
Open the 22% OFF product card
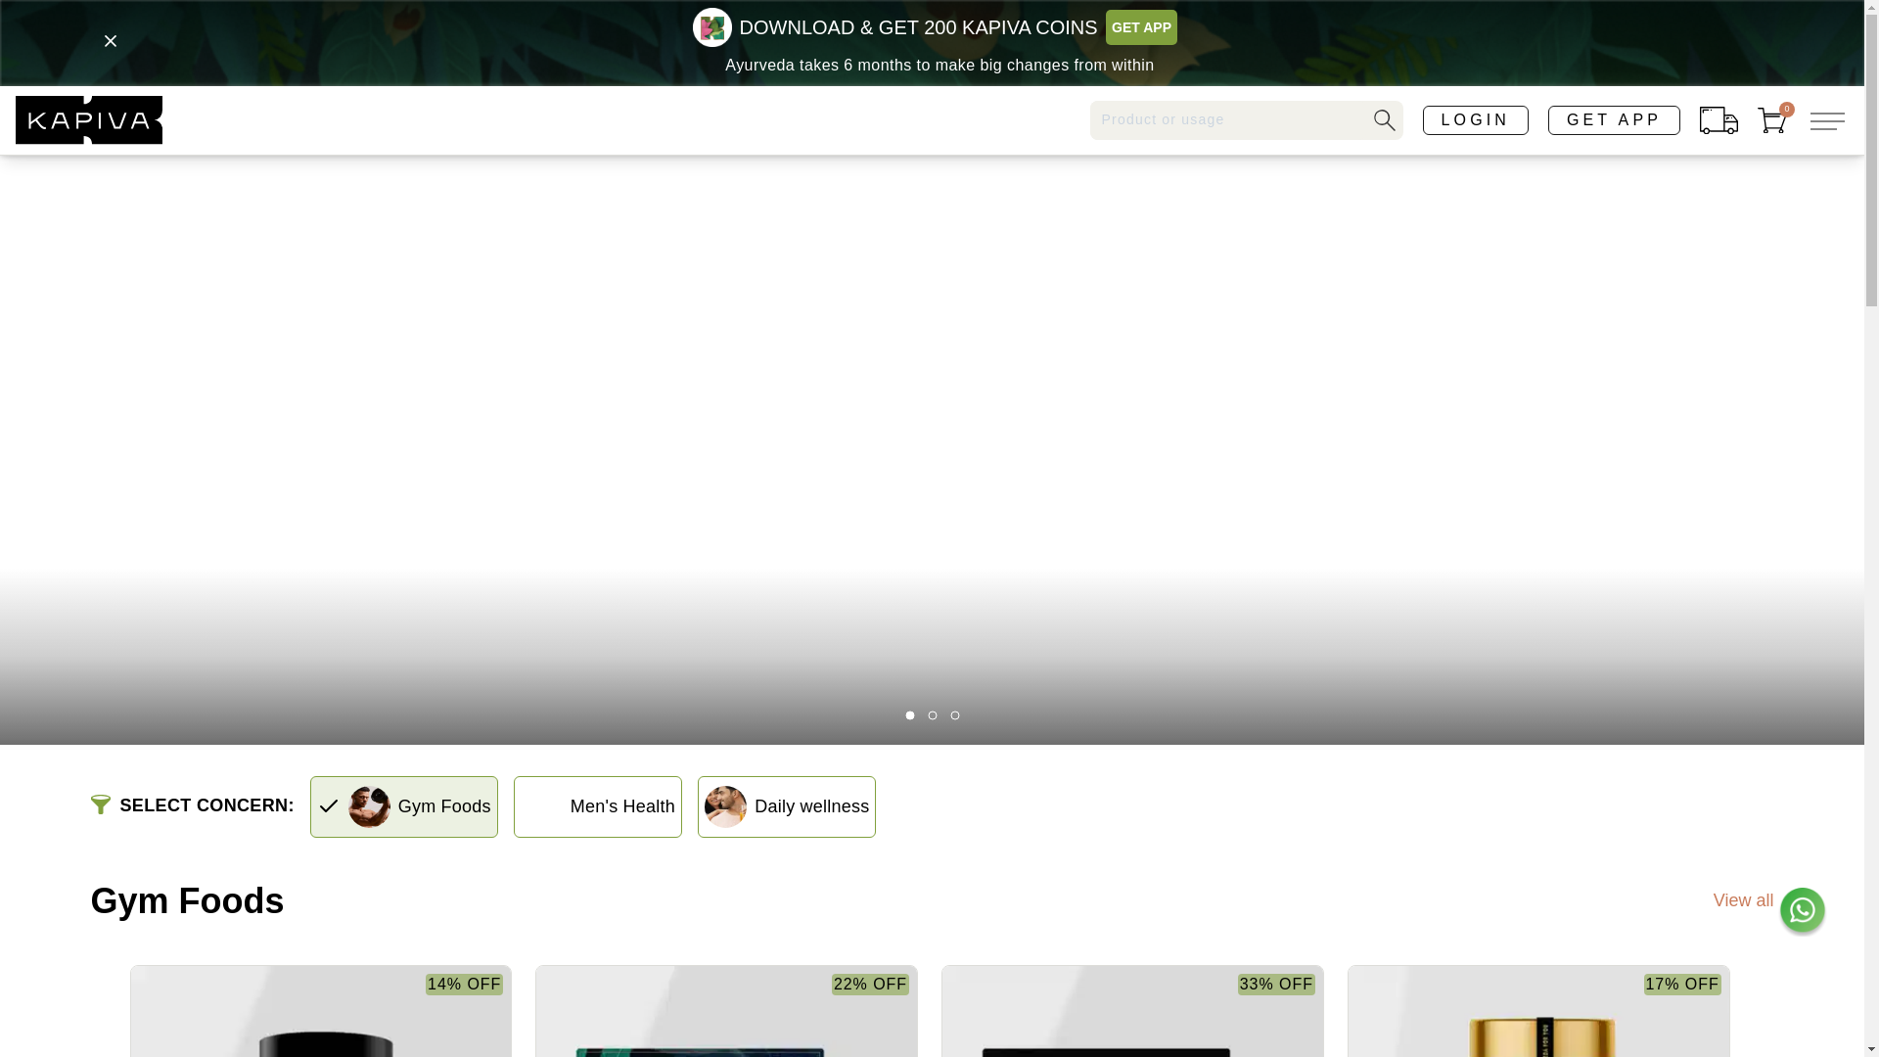click(726, 1011)
